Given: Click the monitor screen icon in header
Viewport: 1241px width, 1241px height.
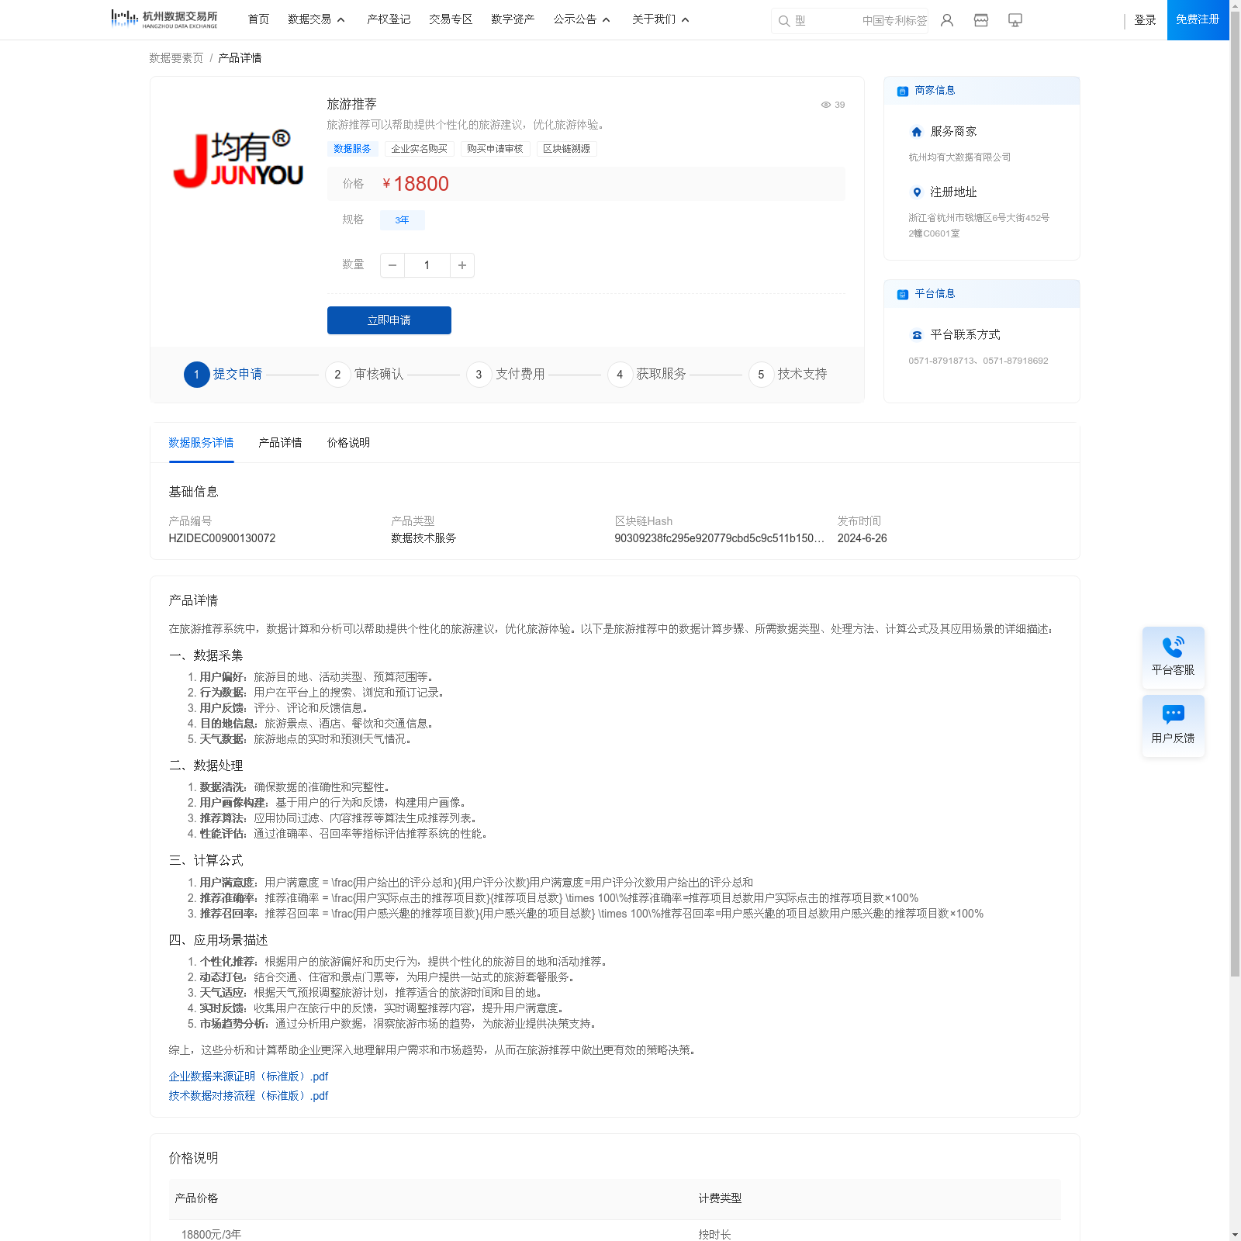Looking at the screenshot, I should (1015, 20).
